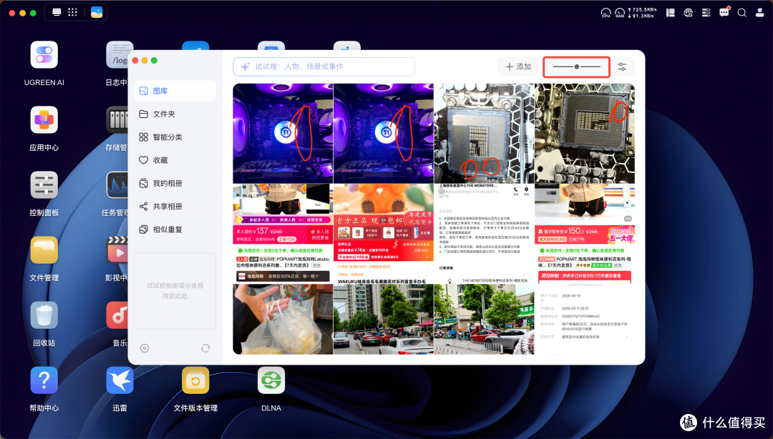Image resolution: width=773 pixels, height=439 pixels.
Task: Launch the 迅雷 Thunder download app
Action: (120, 380)
